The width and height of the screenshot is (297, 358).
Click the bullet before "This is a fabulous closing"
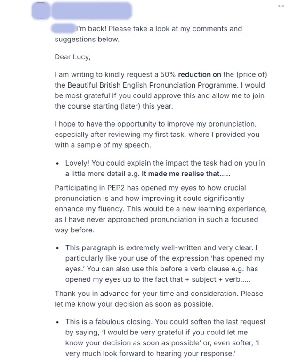click(x=58, y=322)
